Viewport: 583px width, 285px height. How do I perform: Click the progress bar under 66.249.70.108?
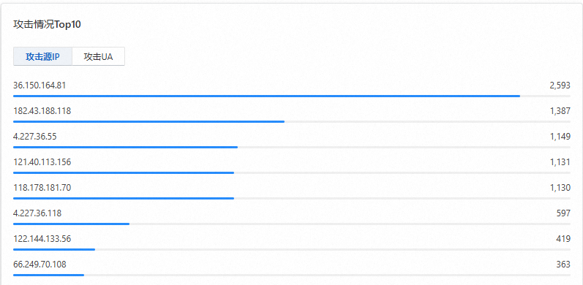pos(291,275)
